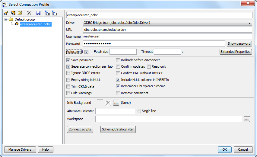Open the Schema/Catalog Filter
The height and width of the screenshot is (157, 257).
[118, 129]
